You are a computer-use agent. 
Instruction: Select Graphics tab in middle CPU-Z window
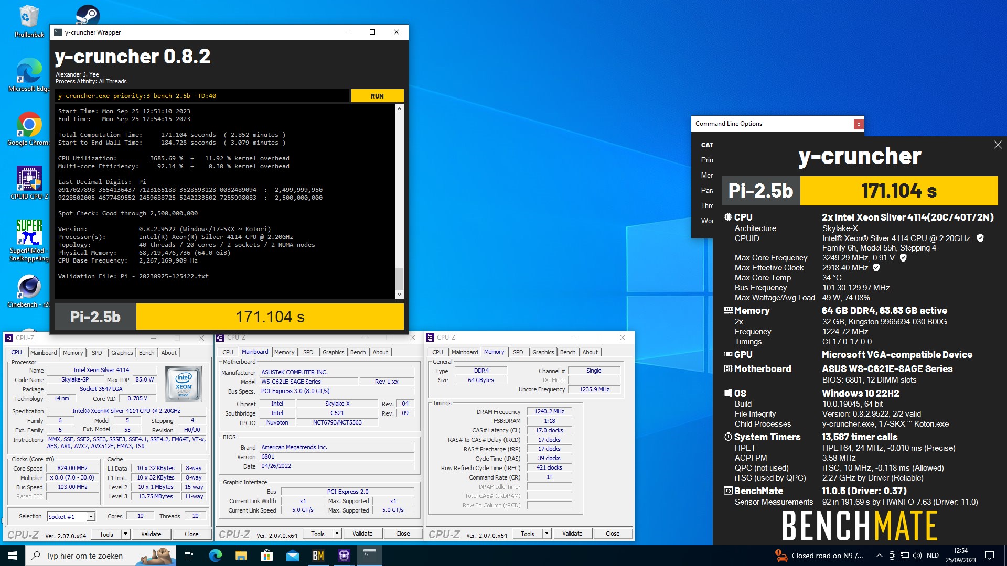coord(333,352)
